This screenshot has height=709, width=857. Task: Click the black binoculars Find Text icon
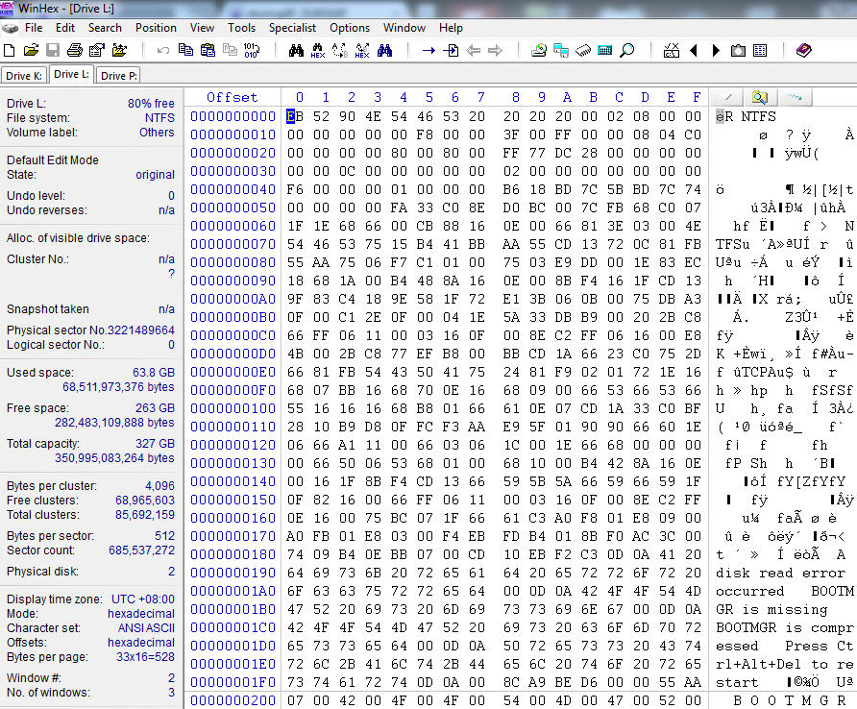click(x=296, y=51)
